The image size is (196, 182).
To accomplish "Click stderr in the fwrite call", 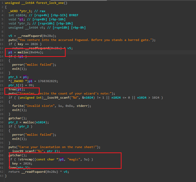I will pos(82,106).
